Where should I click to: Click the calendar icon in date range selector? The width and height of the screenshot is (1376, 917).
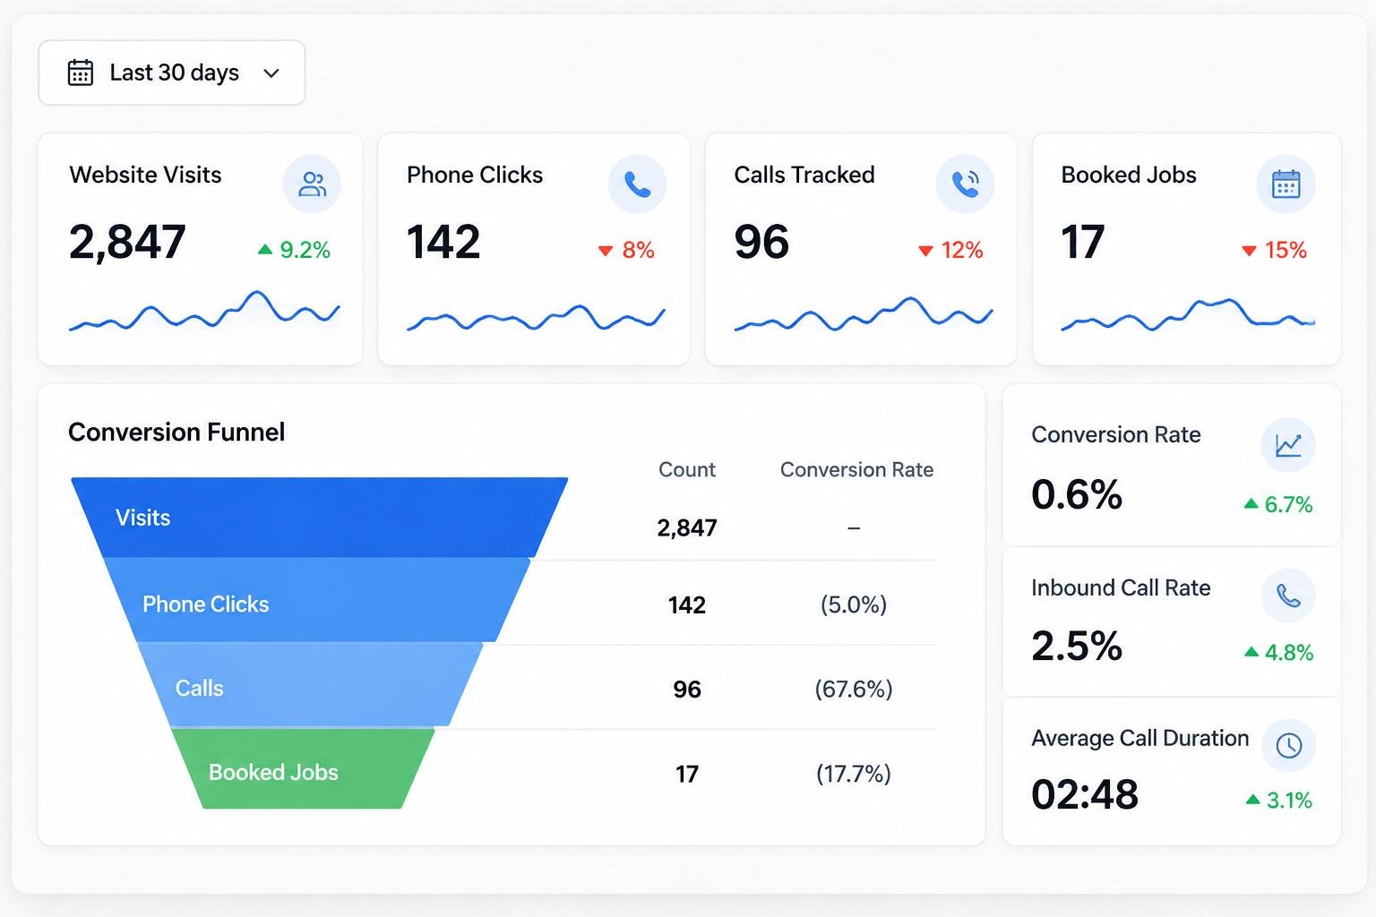(x=81, y=73)
